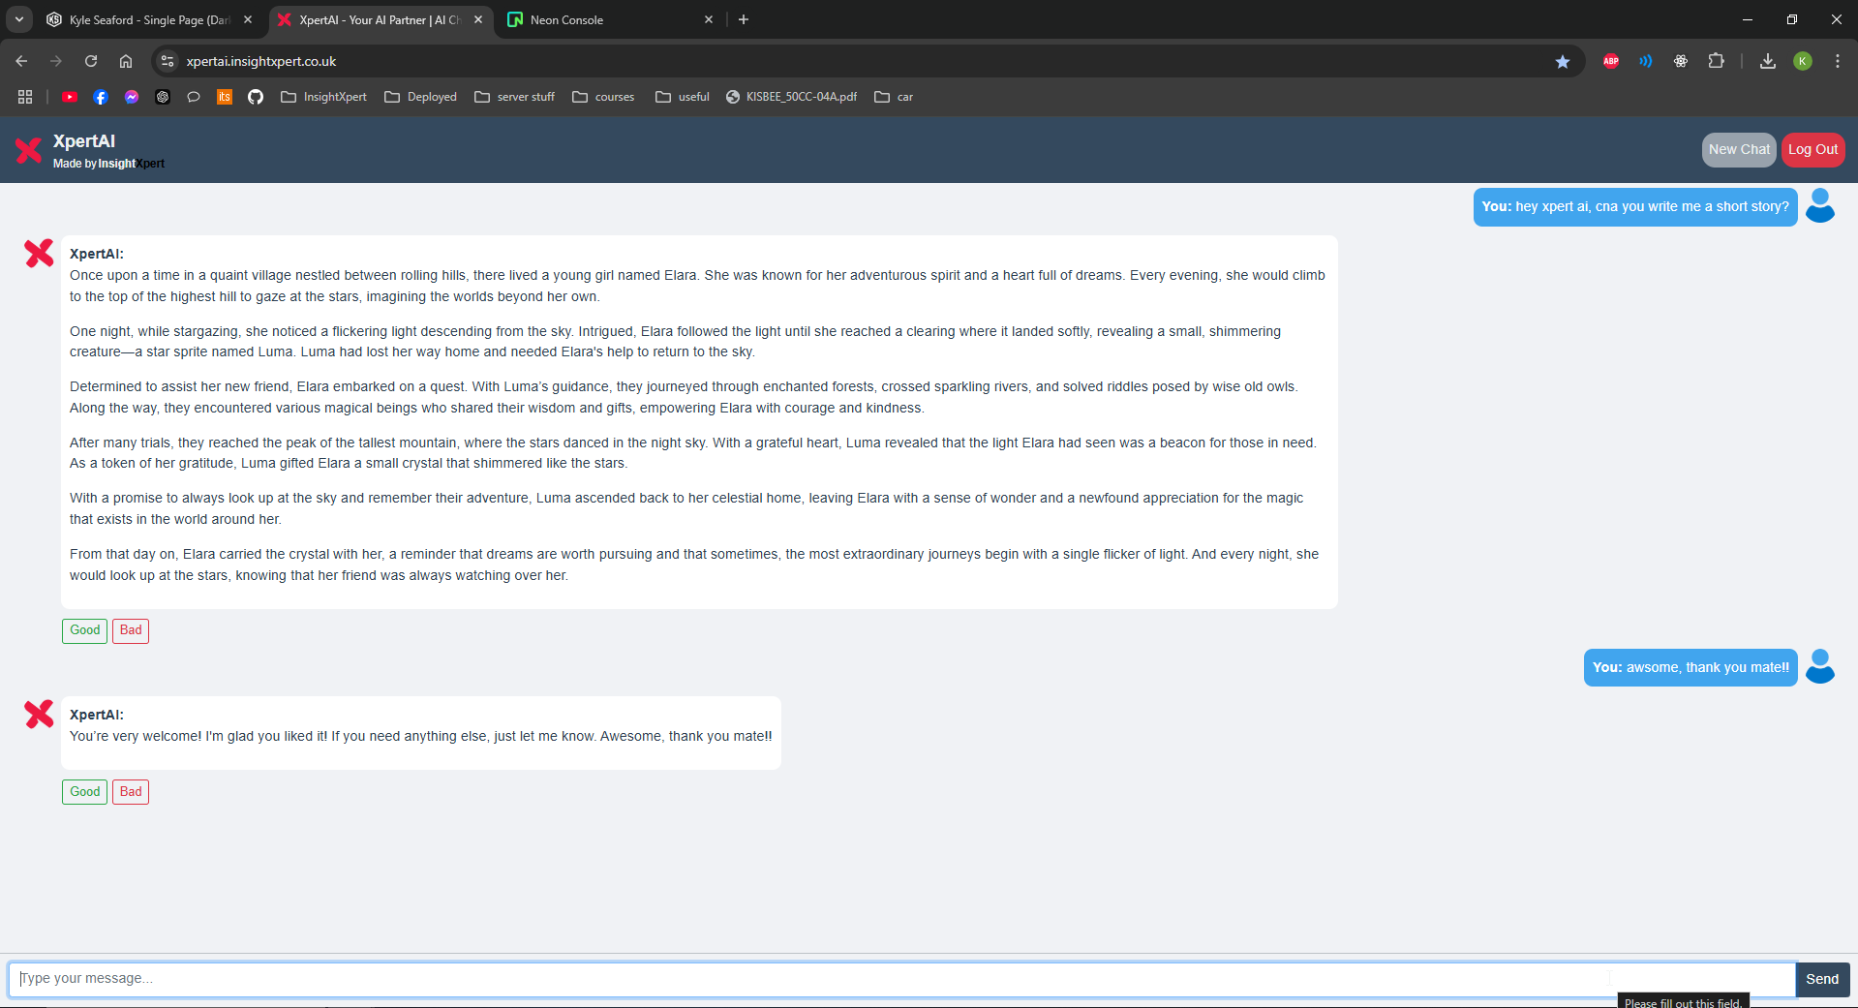Screen dimensions: 1858x1008
Task: Click the message input field
Action: pos(900,979)
